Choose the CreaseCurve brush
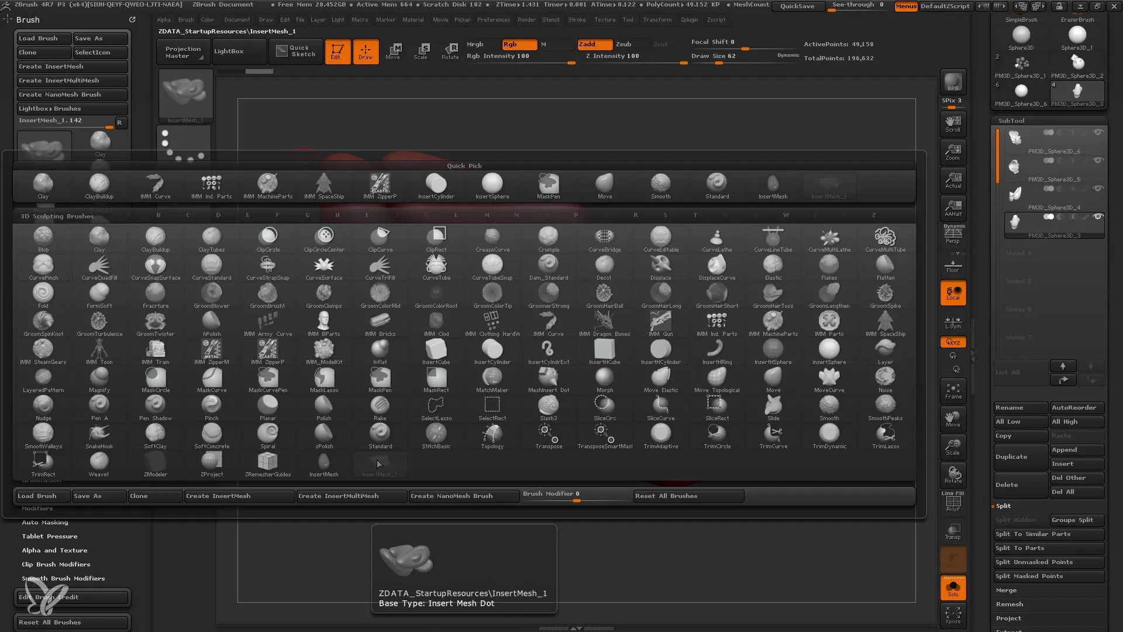 point(492,239)
